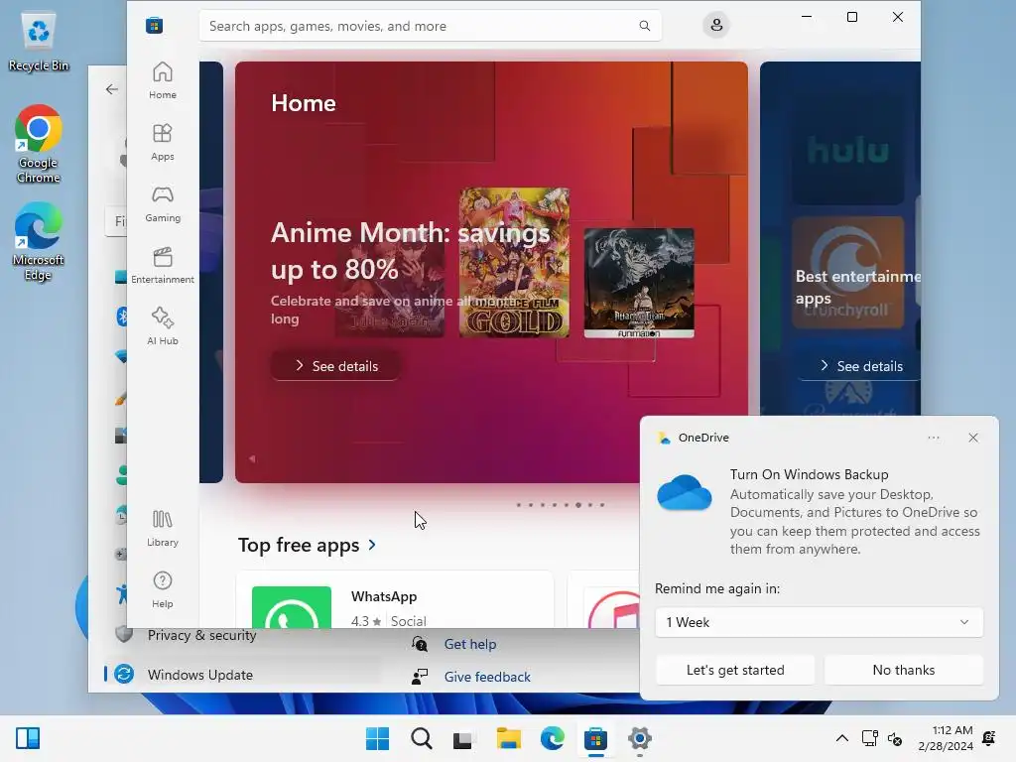Open AI Hub in Store sidebar
The height and width of the screenshot is (762, 1016).
pos(162,326)
